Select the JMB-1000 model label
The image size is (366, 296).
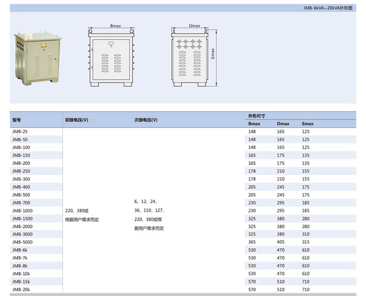pos(22,211)
